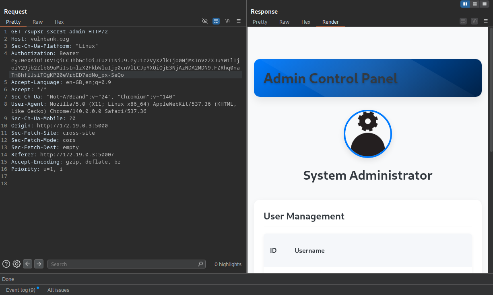The height and width of the screenshot is (295, 493).
Task: Open Response panel hamburger options menu
Action: [486, 21]
